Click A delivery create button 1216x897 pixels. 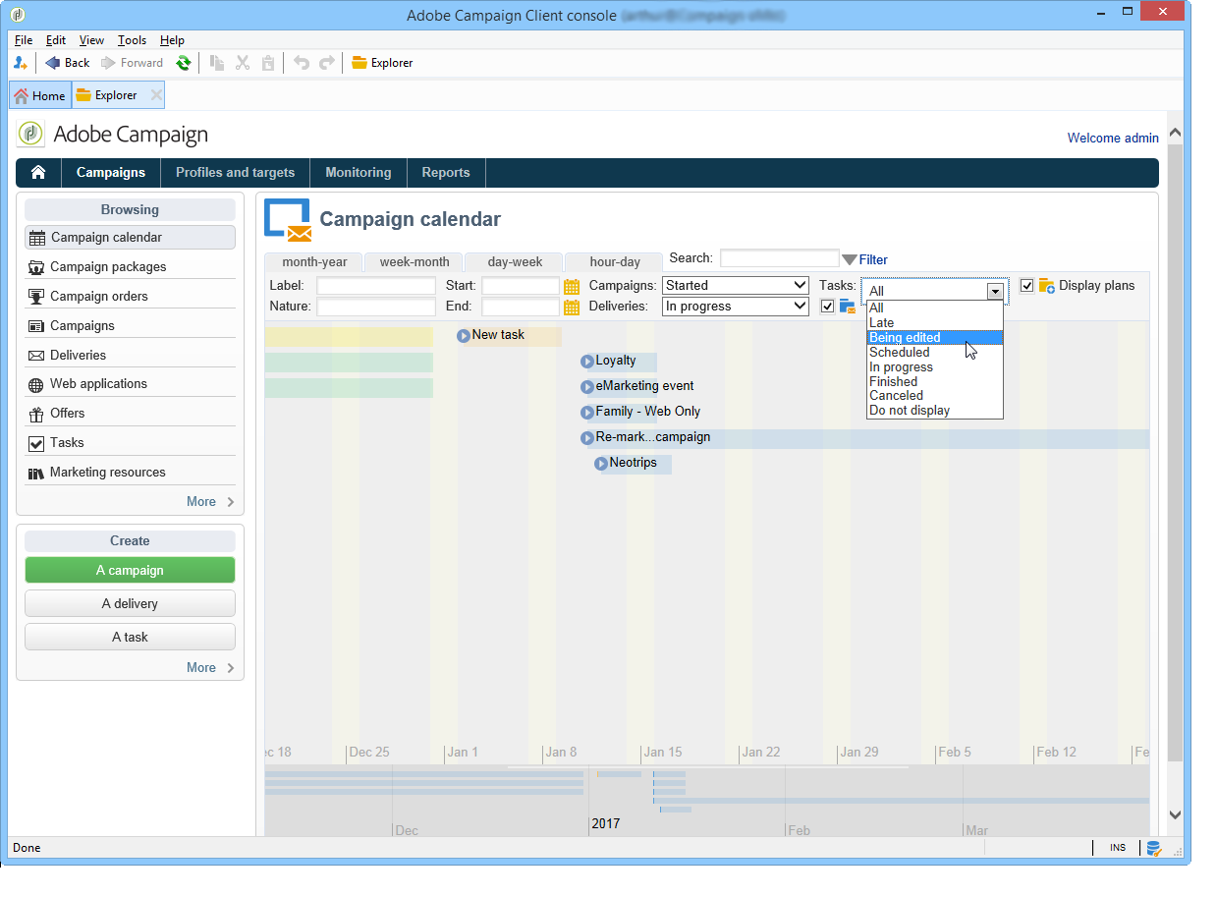pos(130,603)
